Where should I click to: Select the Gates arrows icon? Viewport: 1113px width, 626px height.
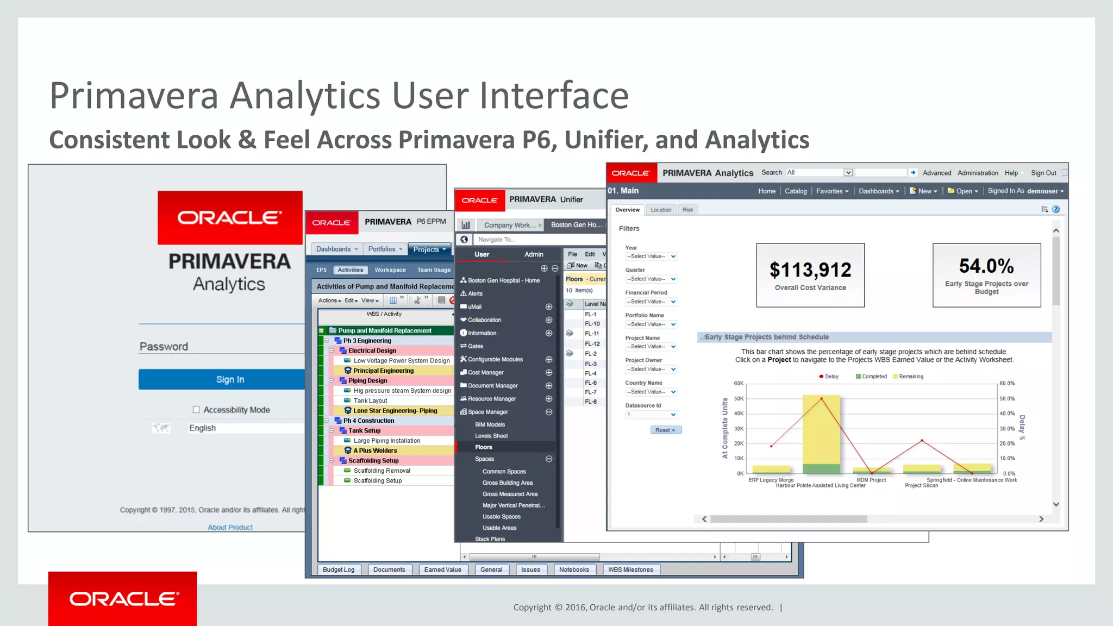tap(464, 346)
